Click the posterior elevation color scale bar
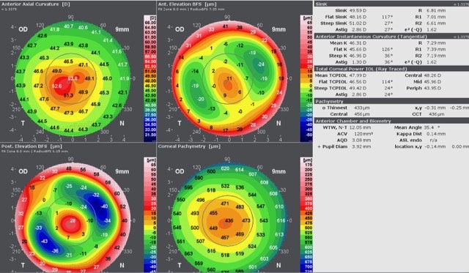The image size is (469, 273). click(x=150, y=215)
